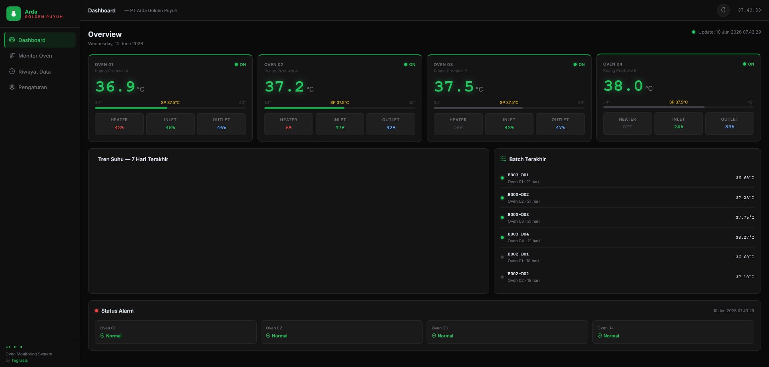Viewport: 769px width, 367px height.
Task: Click the Oven 04 Normal alarm card
Action: click(673, 332)
